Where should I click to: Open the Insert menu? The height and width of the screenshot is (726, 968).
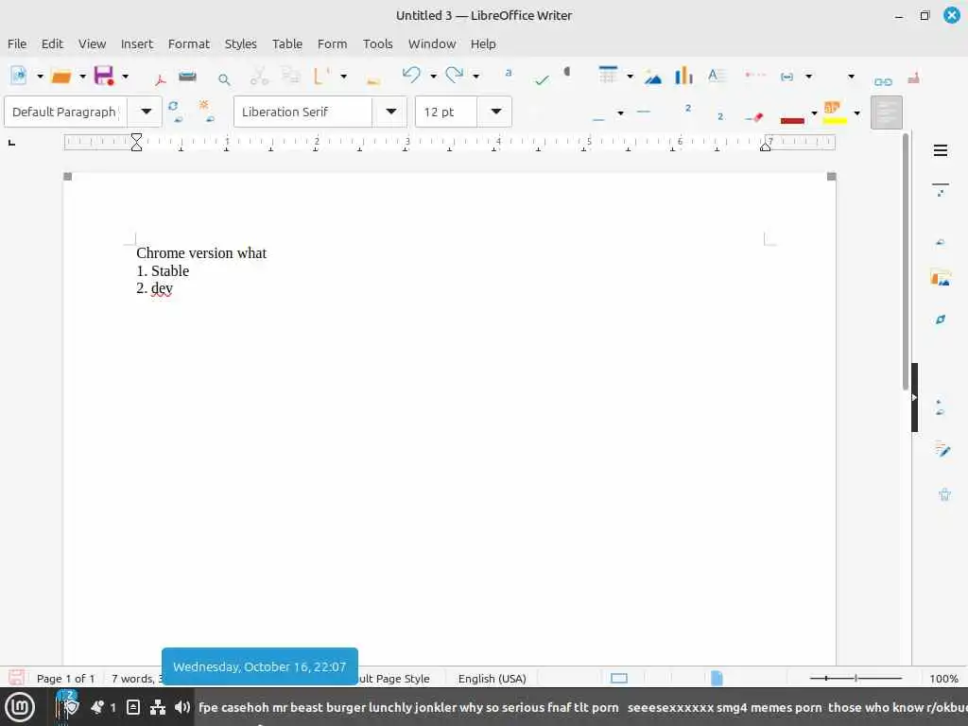[136, 43]
